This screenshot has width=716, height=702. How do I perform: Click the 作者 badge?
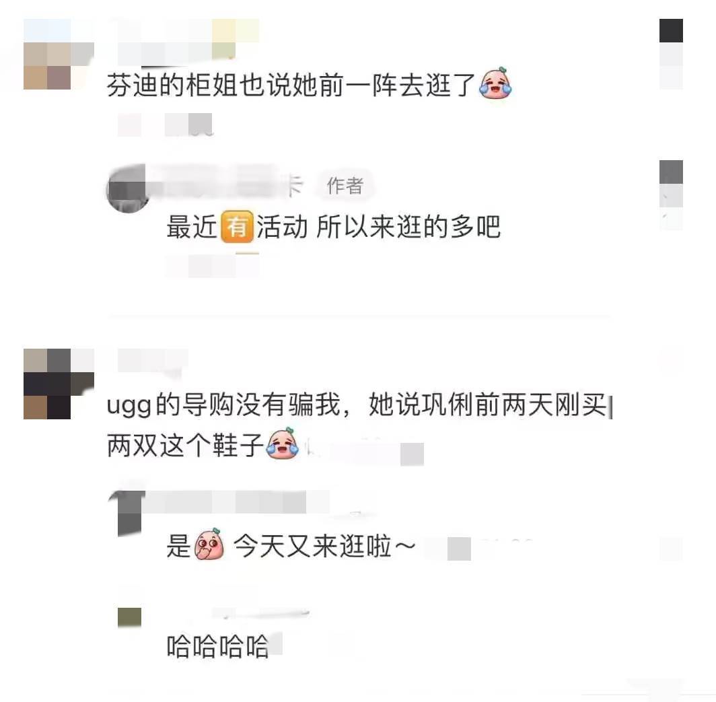coord(345,186)
